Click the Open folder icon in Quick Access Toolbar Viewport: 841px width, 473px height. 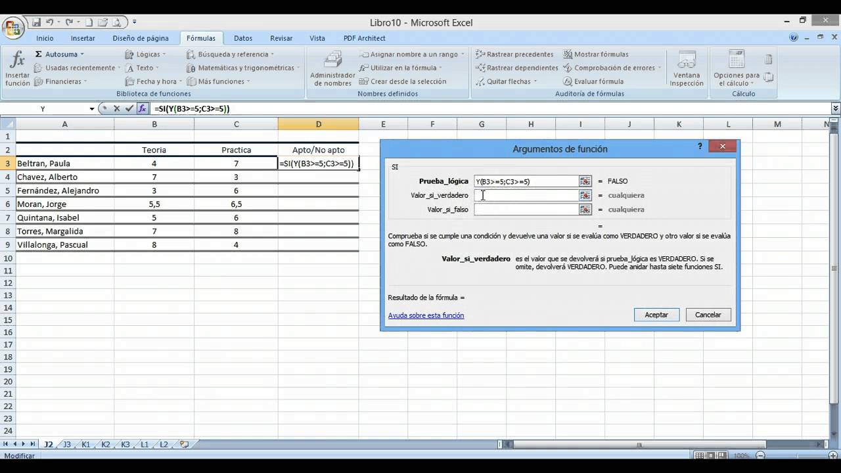[x=102, y=22]
